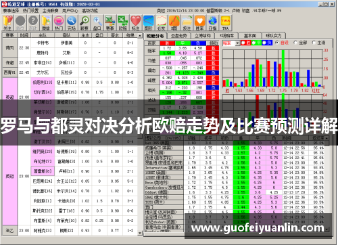The width and height of the screenshot is (338, 245).
Task: Click the green 平 column header
Action: click(183, 43)
